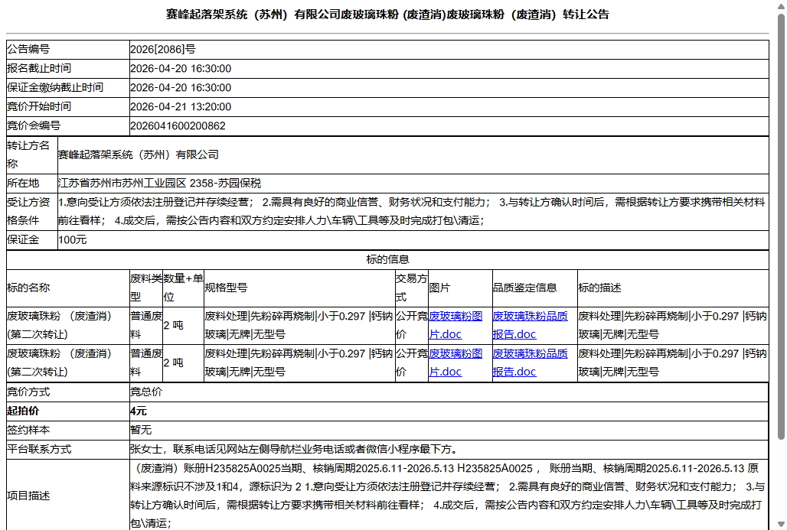This screenshot has width=787, height=530.
Task: Click 普通废料 type in second item row
Action: (x=146, y=363)
